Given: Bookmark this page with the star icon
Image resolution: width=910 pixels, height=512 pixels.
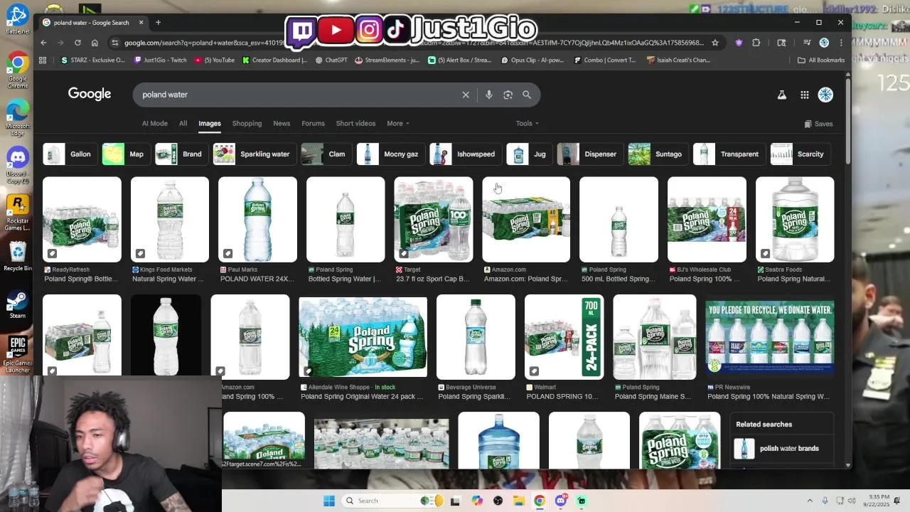Looking at the screenshot, I should pos(715,43).
